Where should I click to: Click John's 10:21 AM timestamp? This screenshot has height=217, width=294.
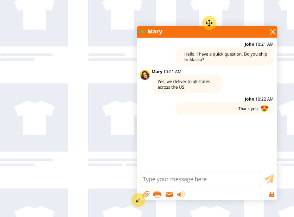coord(266,44)
